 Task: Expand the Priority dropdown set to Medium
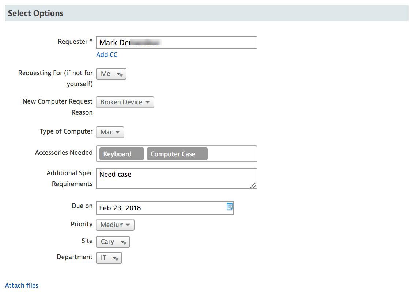point(115,225)
